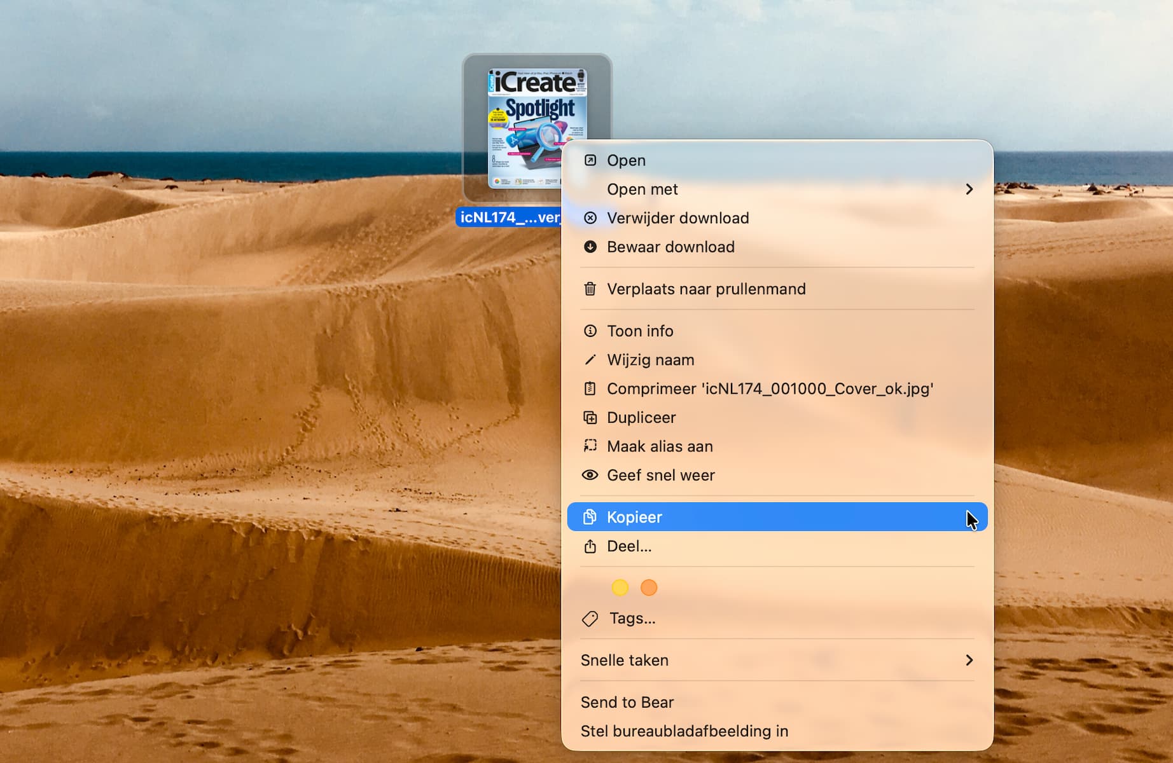Click the eye icon for Geef snel weer
Screen dimensions: 1173x763
(x=590, y=475)
